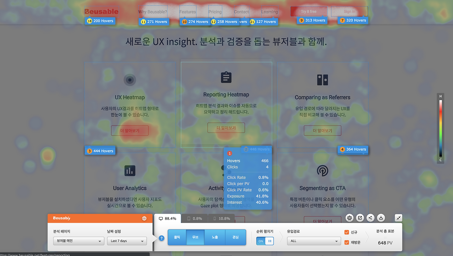Uncheck the 재방문 checkbox
Image resolution: width=453 pixels, height=256 pixels.
point(347,243)
